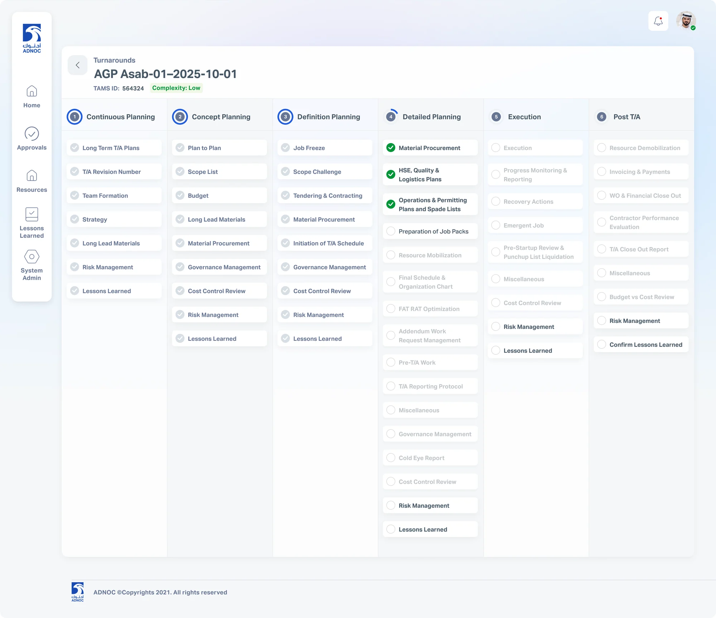Open the Scope List card
The image size is (716, 618).
(219, 172)
